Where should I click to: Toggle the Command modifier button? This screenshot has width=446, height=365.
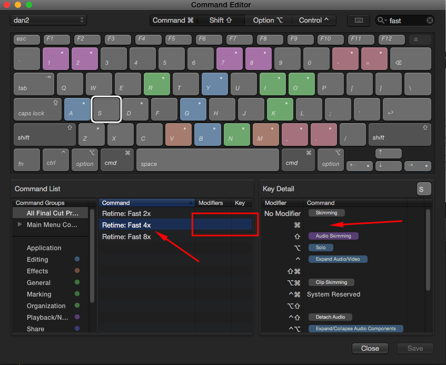173,21
